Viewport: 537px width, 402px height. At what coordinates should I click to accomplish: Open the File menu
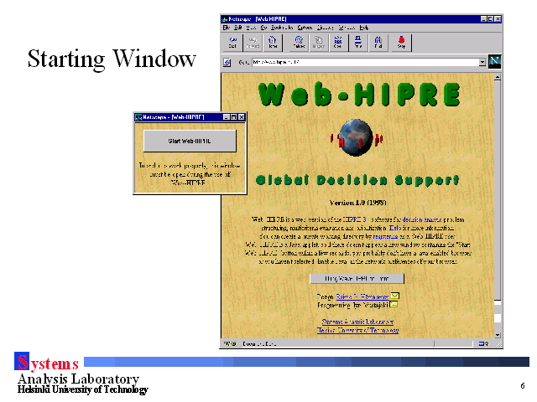pos(227,28)
